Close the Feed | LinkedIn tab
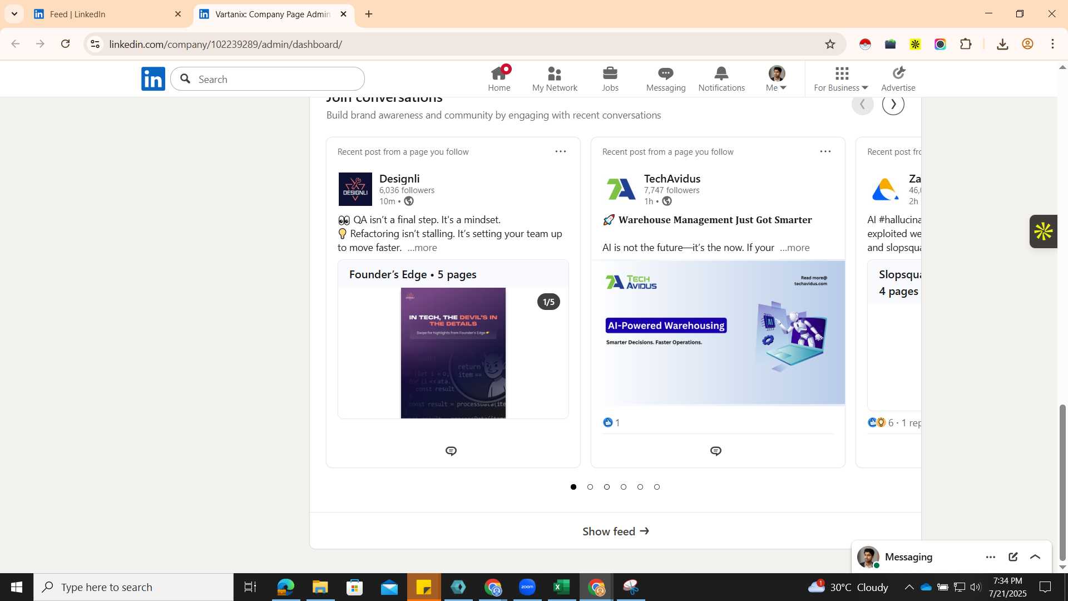 pos(178,14)
